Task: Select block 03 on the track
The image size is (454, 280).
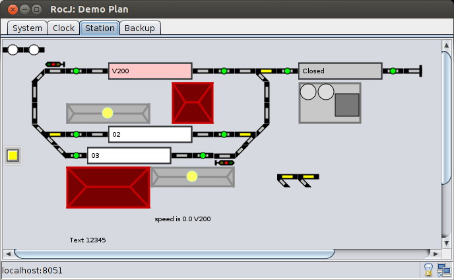Action: click(x=129, y=156)
